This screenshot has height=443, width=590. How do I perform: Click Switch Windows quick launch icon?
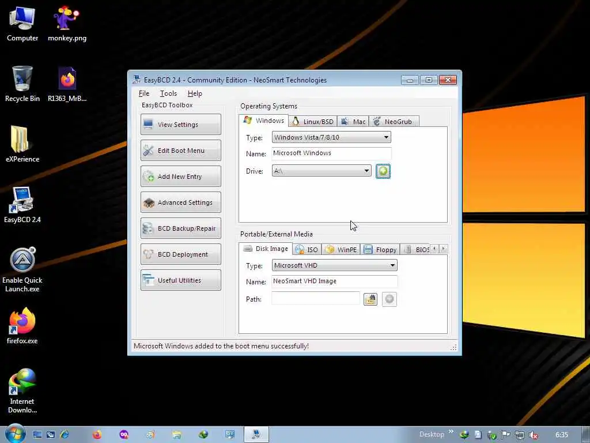[51, 435]
